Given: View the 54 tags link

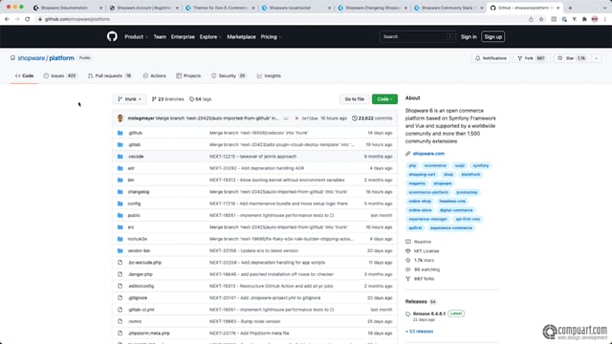Looking at the screenshot, I should coord(200,99).
